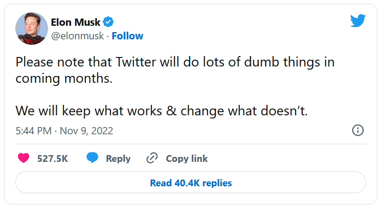Screen dimensions: 381x208
Task: Click the Elon Musk display name
Action: (x=76, y=22)
